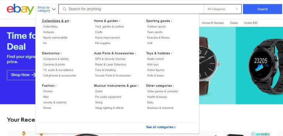Image resolution: width=283 pixels, height=136 pixels.
Task: Expand the Toys & hobbies heading
Action: click(159, 53)
